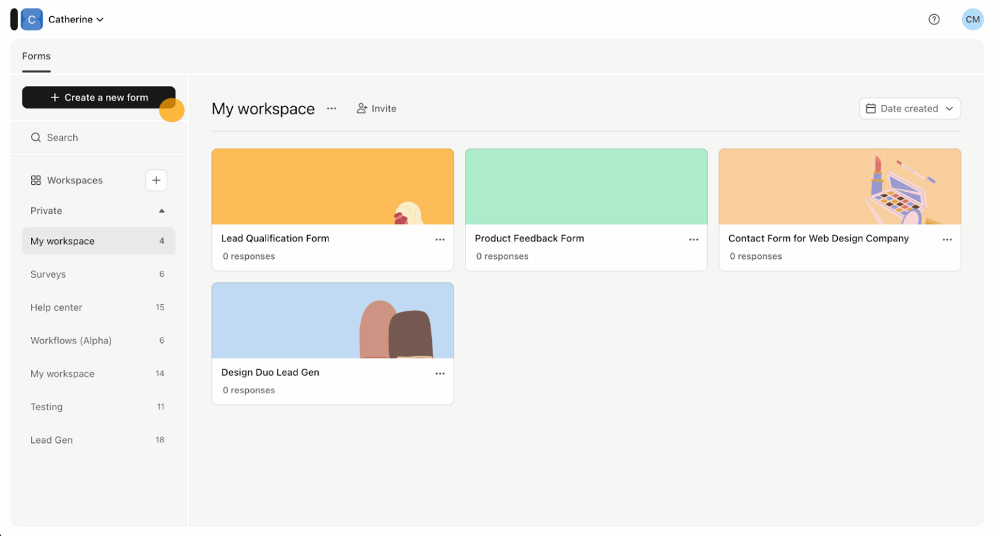Open the My workspace options menu
The height and width of the screenshot is (536, 993).
(332, 108)
